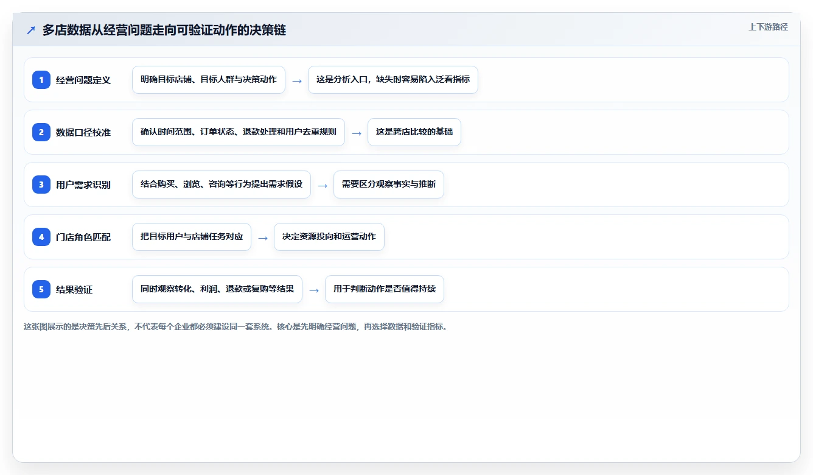Viewport: 813px width, 475px height.
Task: Click the number 1 step badge
Action: point(41,80)
